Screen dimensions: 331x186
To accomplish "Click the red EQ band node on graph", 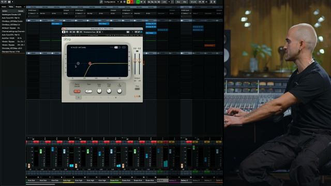I will tap(90, 63).
